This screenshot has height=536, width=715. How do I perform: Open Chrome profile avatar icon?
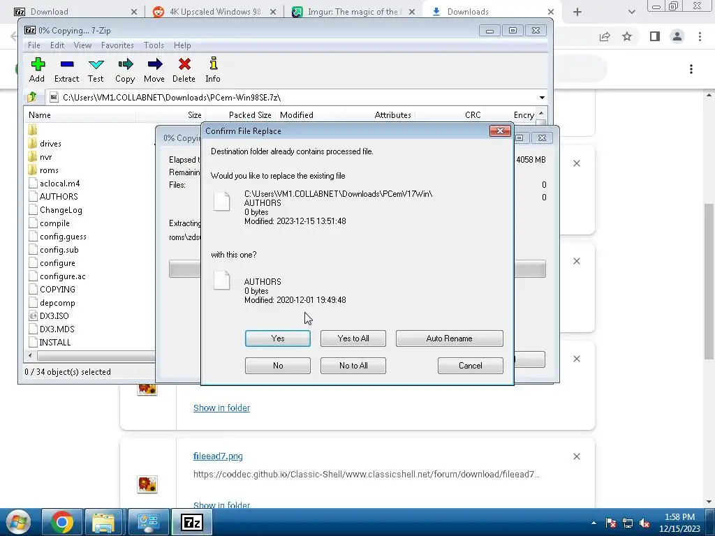click(677, 36)
